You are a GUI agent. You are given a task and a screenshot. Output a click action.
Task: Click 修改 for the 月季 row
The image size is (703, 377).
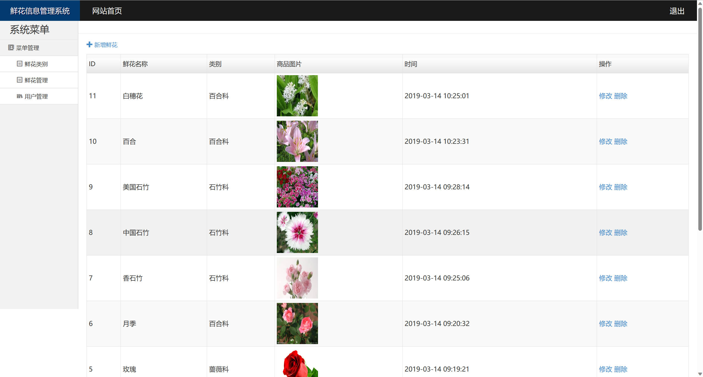tap(606, 323)
